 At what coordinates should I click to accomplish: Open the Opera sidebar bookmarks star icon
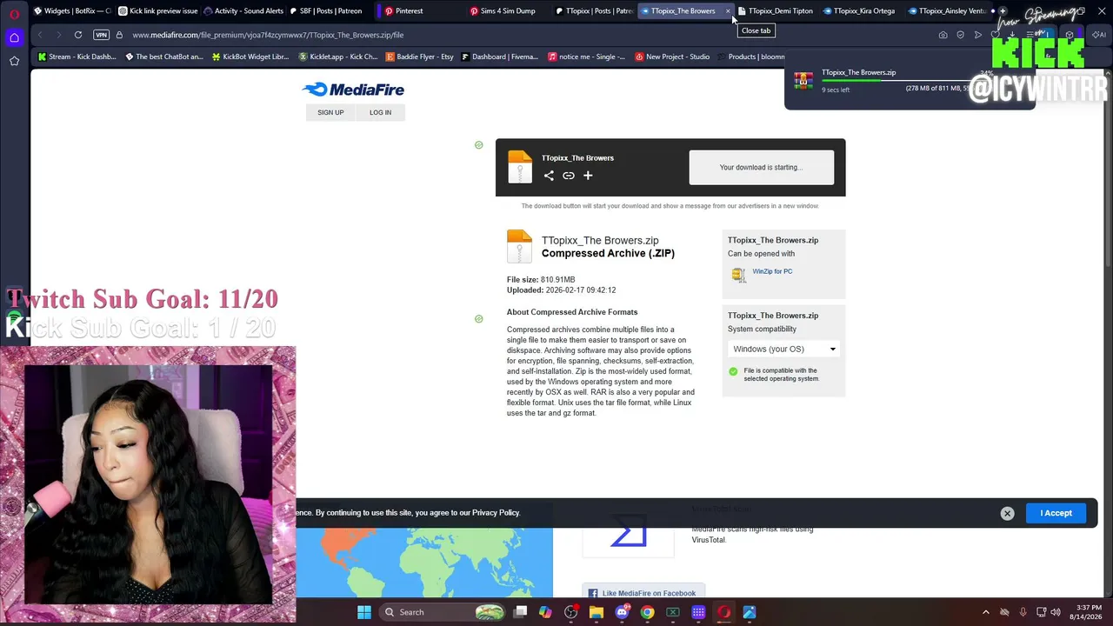point(15,61)
